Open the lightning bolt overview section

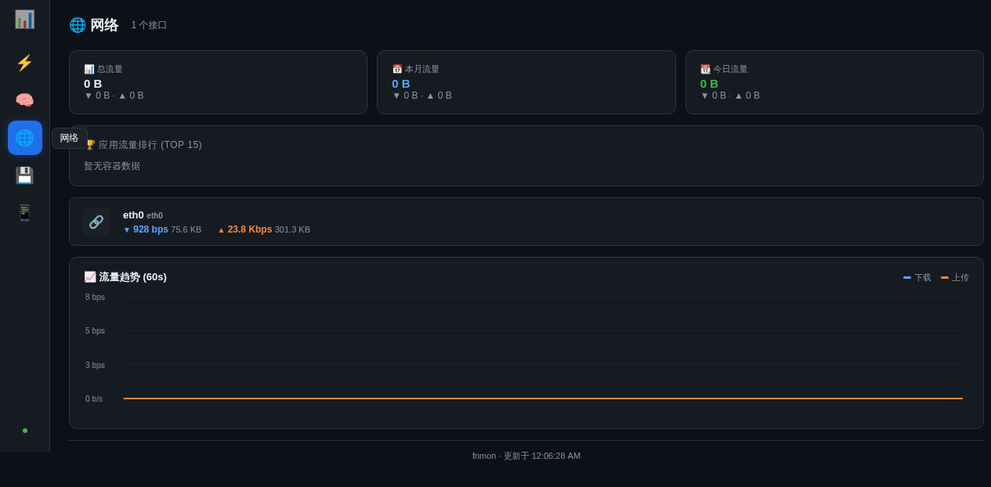(24, 63)
